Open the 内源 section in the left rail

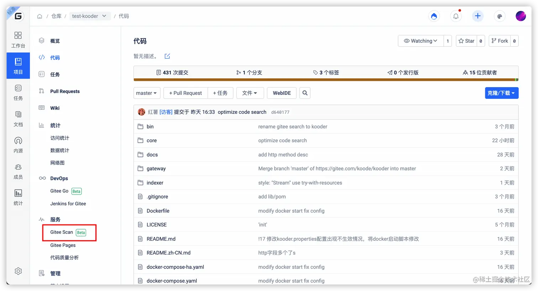[18, 145]
